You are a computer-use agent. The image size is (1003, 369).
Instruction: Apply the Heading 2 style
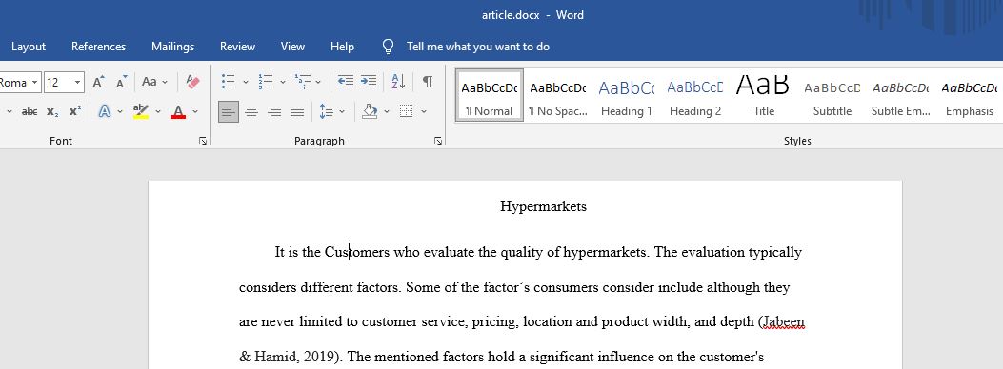click(694, 96)
